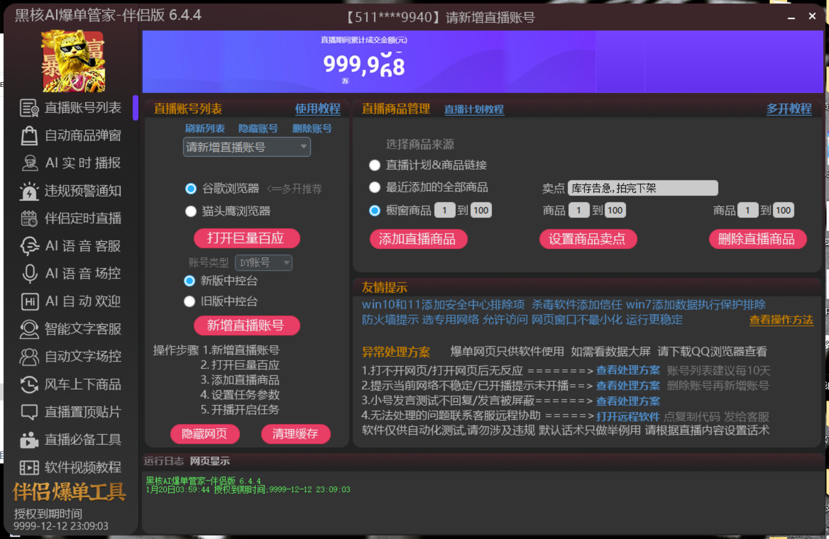Open the 使用教程 link
Viewport: 829px width, 539px height.
click(317, 109)
